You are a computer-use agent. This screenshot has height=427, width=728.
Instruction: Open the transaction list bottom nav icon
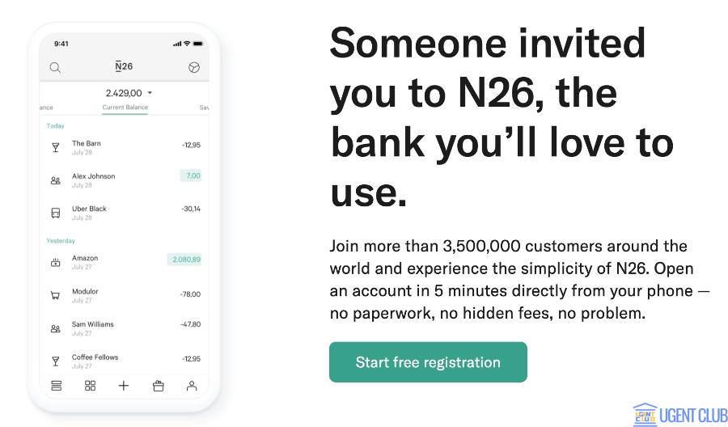point(56,386)
